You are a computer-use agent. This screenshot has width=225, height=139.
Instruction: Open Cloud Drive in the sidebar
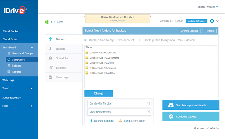[10, 39]
